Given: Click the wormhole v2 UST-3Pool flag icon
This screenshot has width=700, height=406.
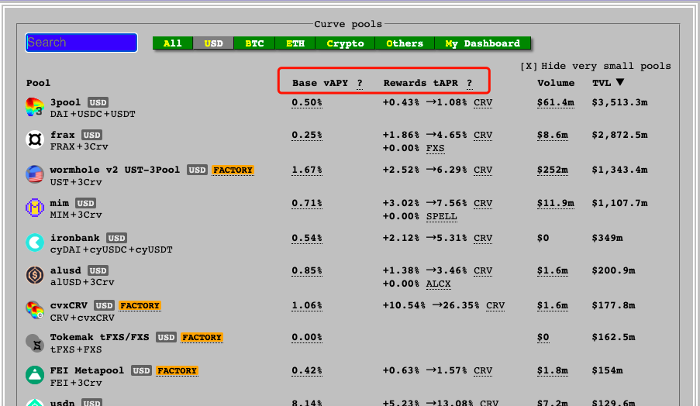Looking at the screenshot, I should point(34,174).
